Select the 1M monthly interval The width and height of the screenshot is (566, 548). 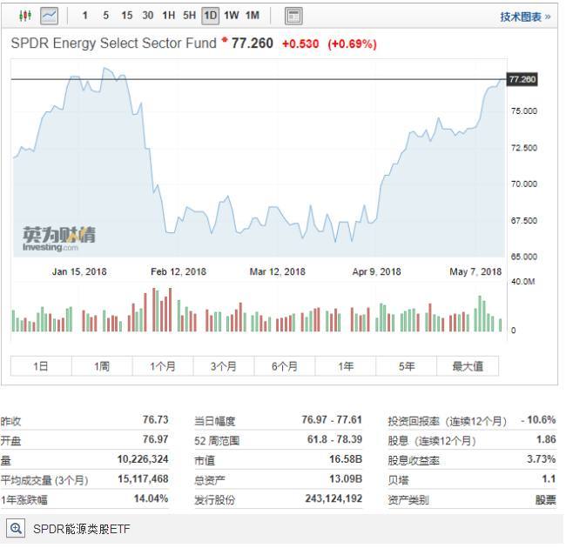[253, 16]
